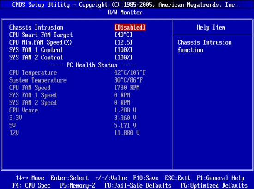The height and width of the screenshot is (189, 254).
Task: Click the 11.880 V reading
Action: pyautogui.click(x=127, y=133)
